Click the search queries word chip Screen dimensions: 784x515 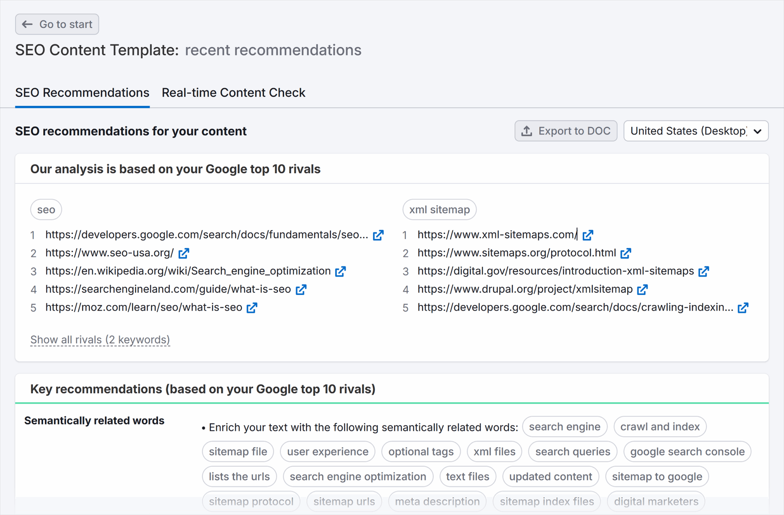click(x=573, y=451)
